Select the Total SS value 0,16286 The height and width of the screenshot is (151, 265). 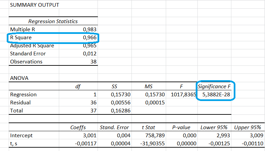tap(120, 111)
